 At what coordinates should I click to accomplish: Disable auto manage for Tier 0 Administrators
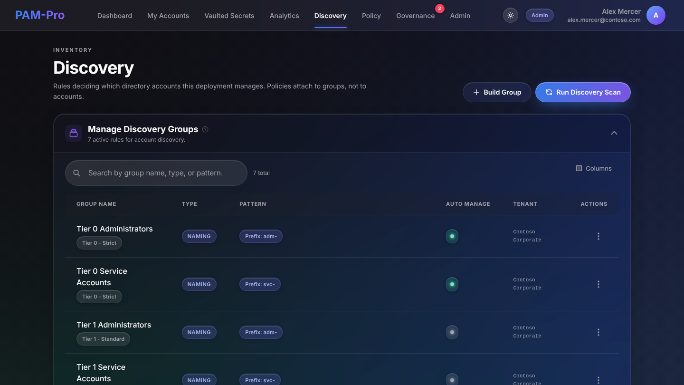coord(452,236)
